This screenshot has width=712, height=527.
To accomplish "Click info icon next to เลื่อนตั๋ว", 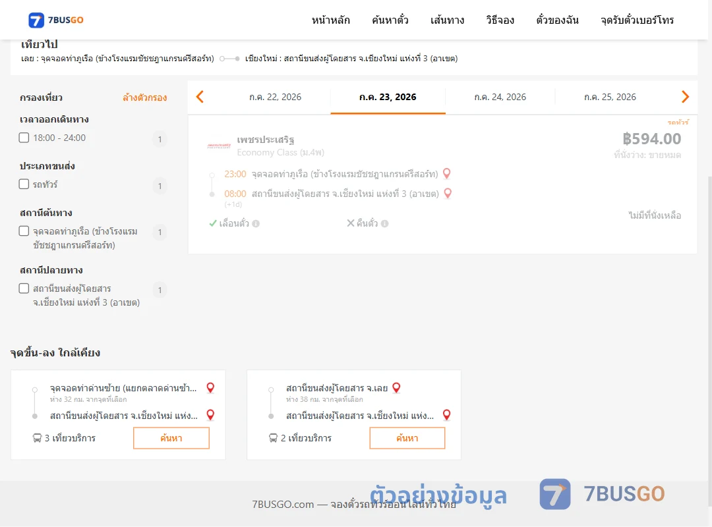I will tap(256, 223).
